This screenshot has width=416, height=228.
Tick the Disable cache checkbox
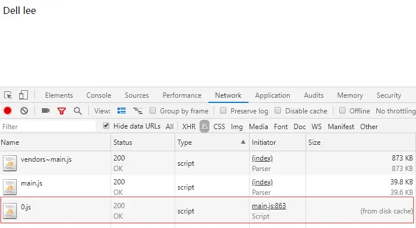(x=278, y=111)
